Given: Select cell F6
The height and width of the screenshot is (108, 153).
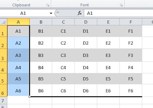Looking at the screenshot, I should 131,90.
